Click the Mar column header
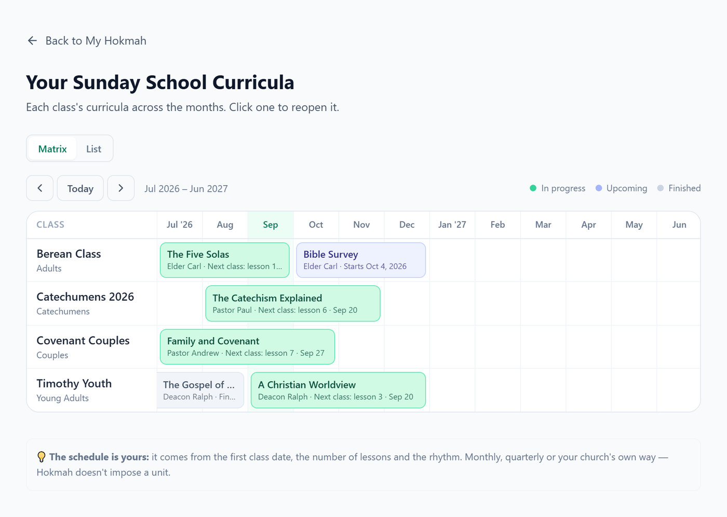 pos(543,225)
